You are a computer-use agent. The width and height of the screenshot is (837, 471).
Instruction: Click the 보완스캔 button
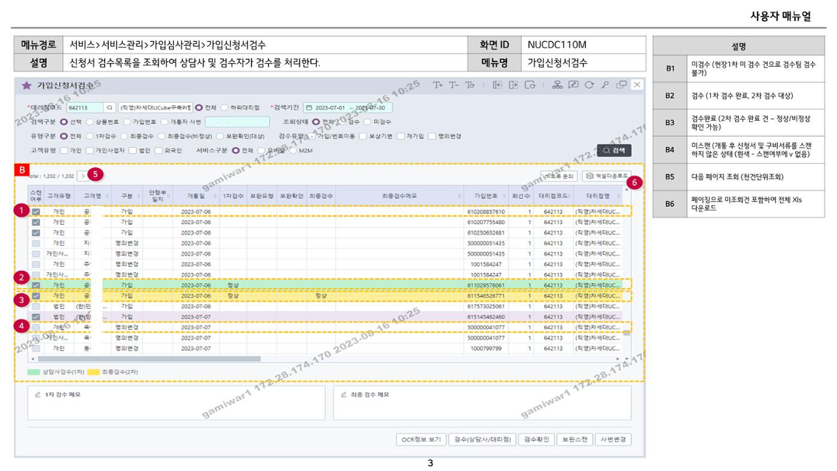575,439
